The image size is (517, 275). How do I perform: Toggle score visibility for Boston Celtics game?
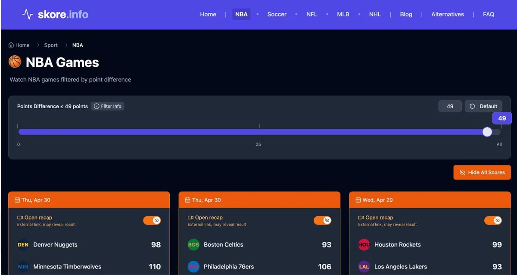tap(323, 220)
